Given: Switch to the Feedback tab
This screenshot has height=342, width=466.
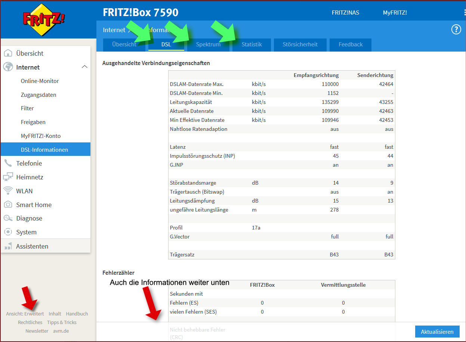Looking at the screenshot, I should click(x=351, y=44).
